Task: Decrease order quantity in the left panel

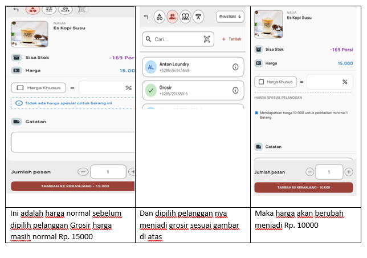Action: 83,171
